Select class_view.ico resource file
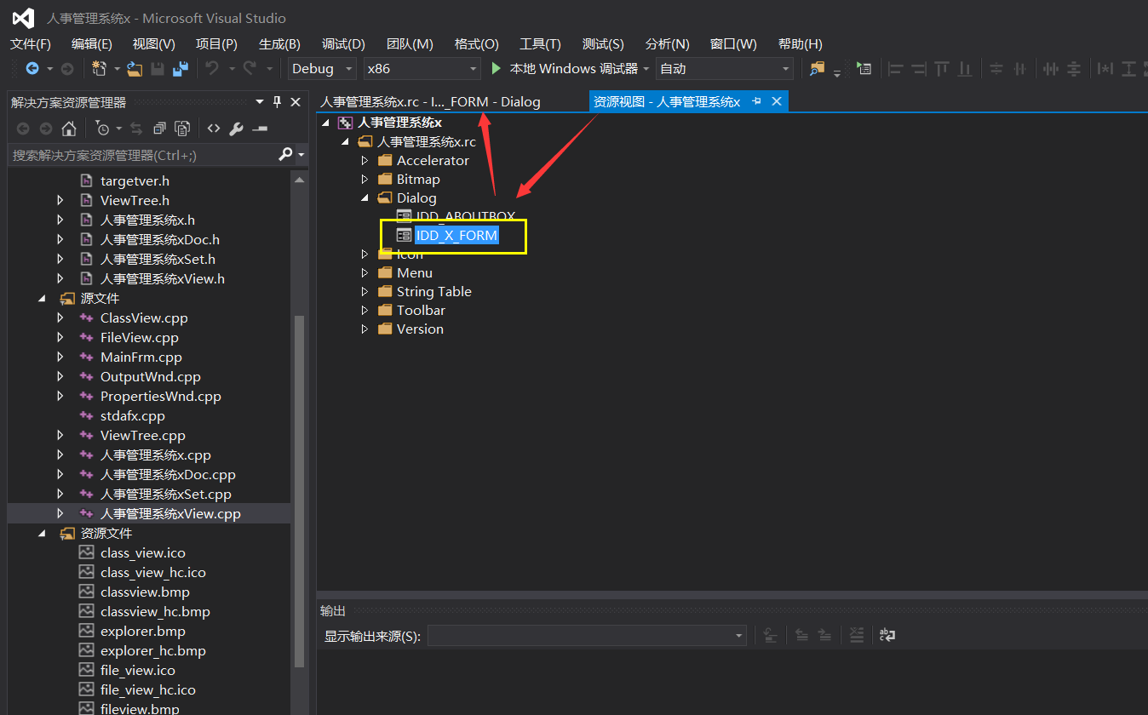 pos(142,552)
